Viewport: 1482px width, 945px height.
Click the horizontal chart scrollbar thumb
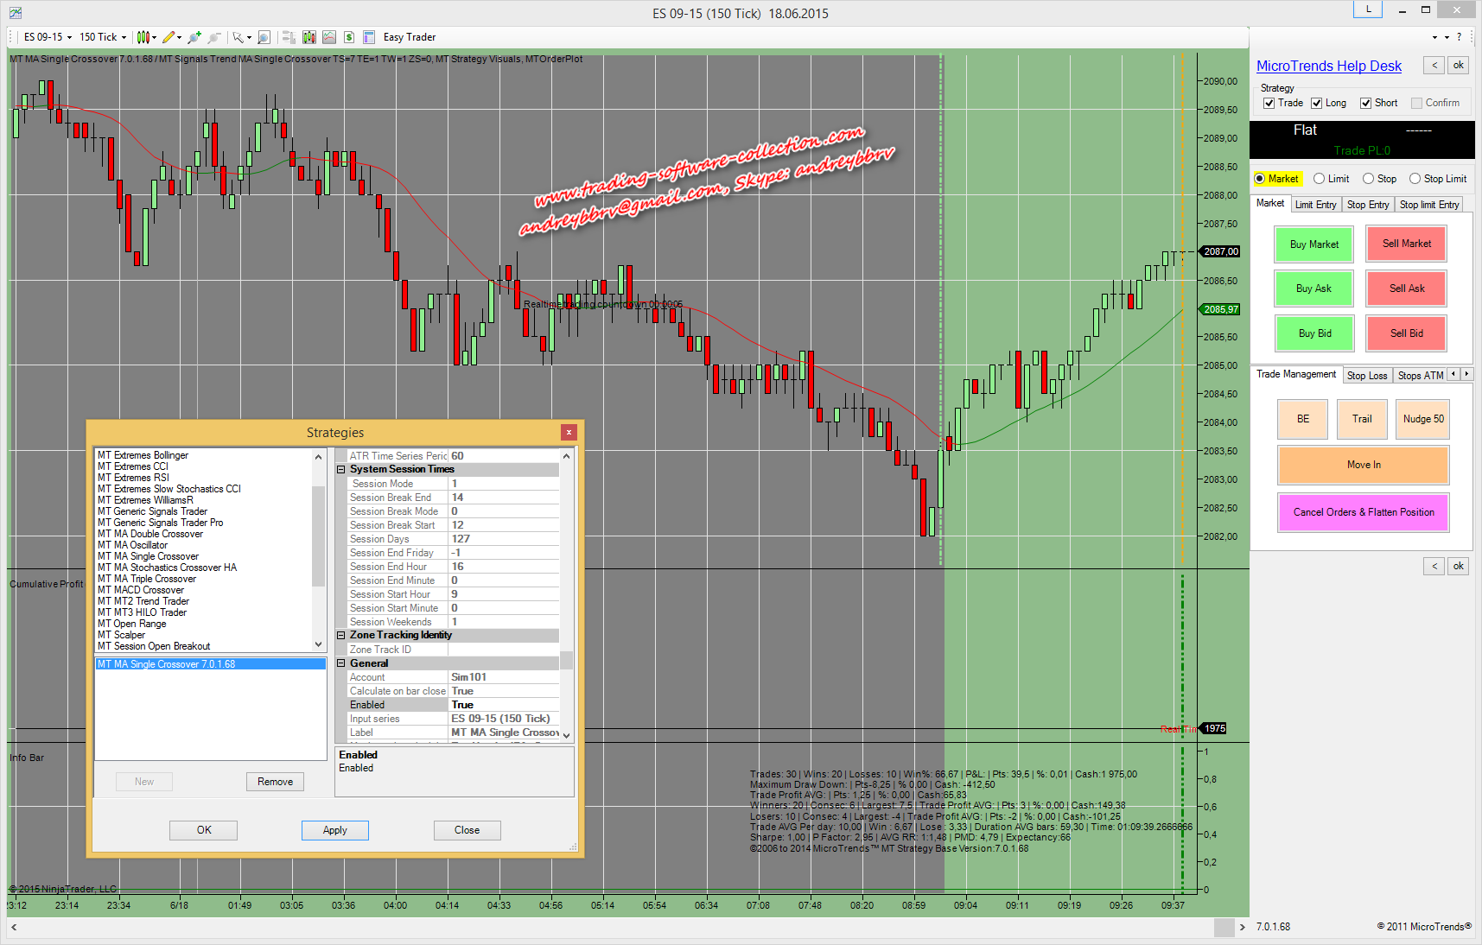coord(1224,927)
